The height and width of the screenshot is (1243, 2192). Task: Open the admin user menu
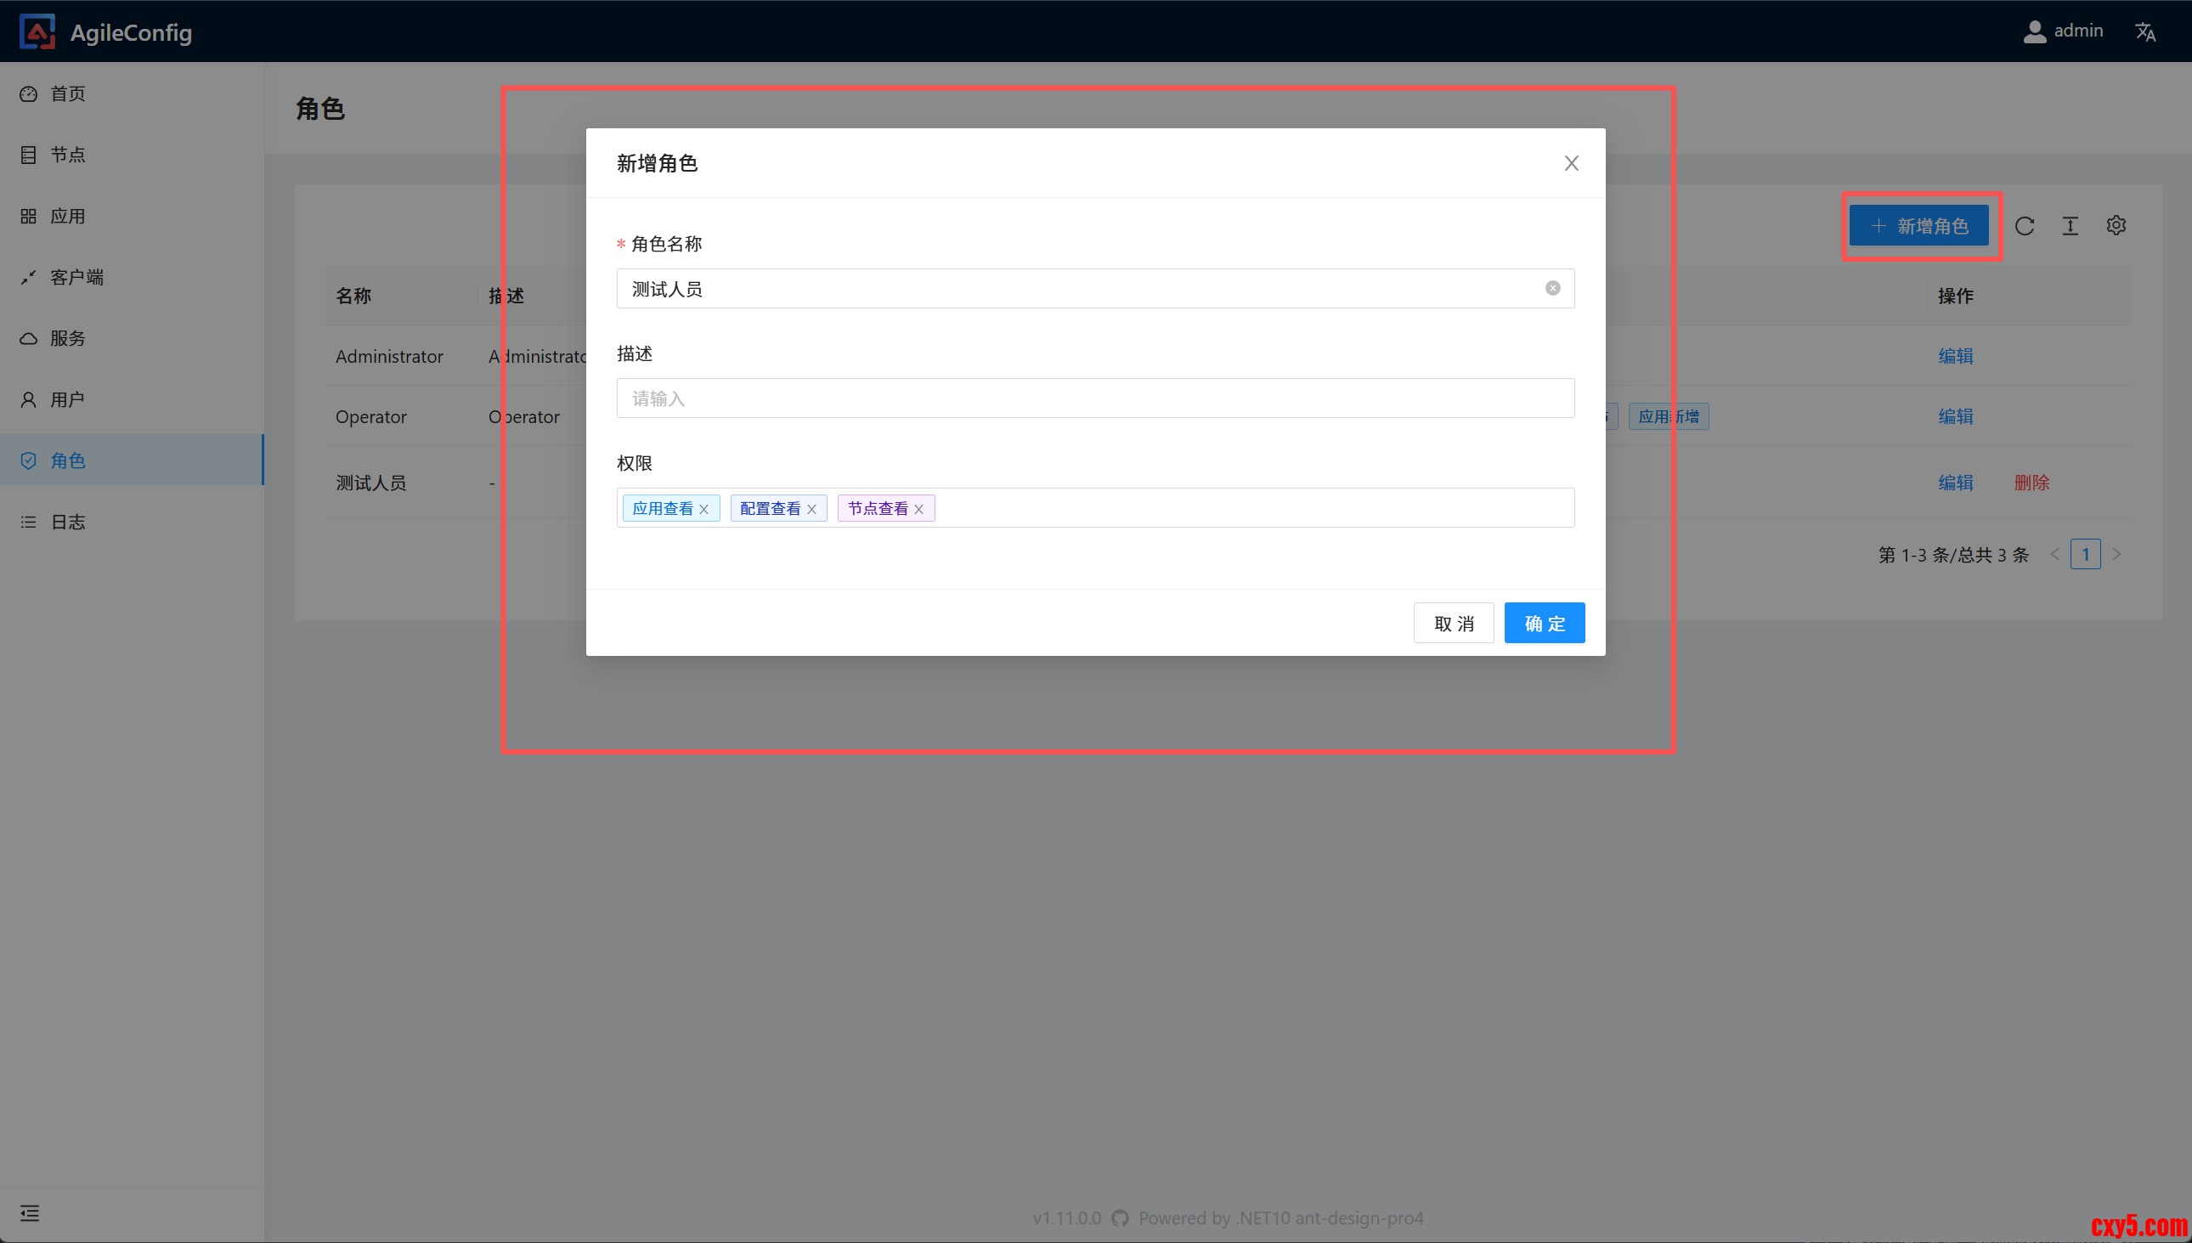(x=2064, y=31)
